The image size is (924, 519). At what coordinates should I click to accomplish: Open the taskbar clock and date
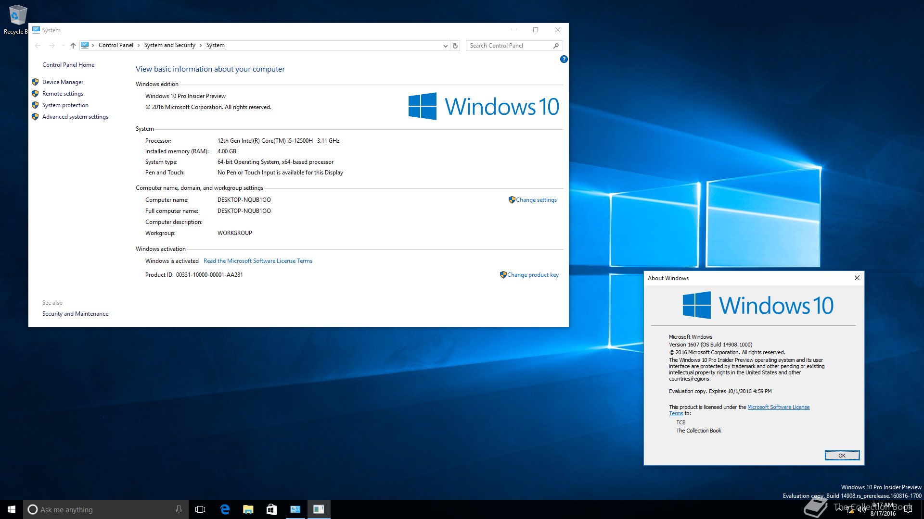pyautogui.click(x=883, y=509)
